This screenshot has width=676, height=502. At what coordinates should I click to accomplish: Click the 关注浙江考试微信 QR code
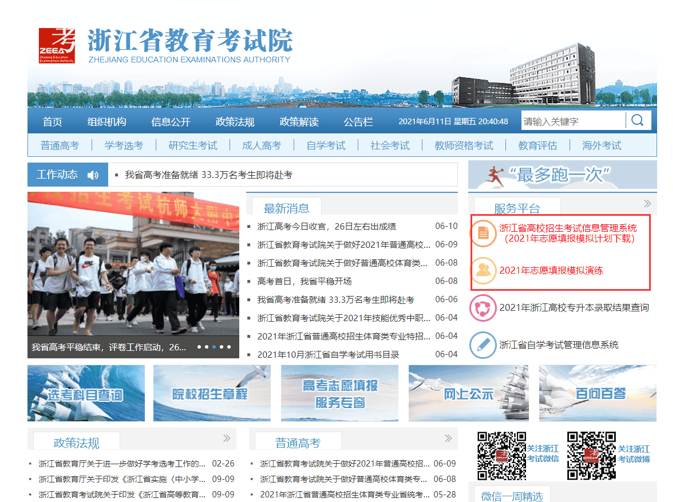(502, 455)
